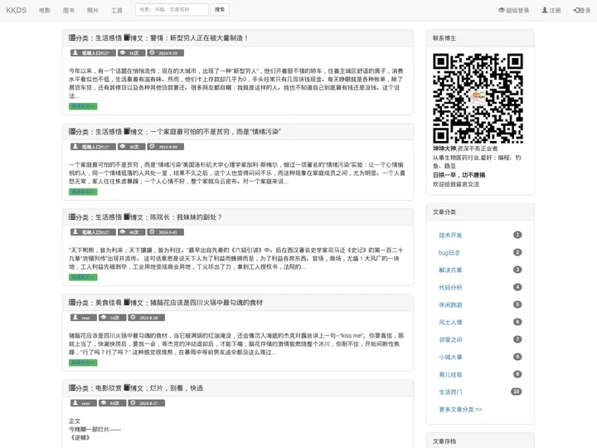Click the list icon before 情绪污染 post category
The image size is (597, 448).
72,131
